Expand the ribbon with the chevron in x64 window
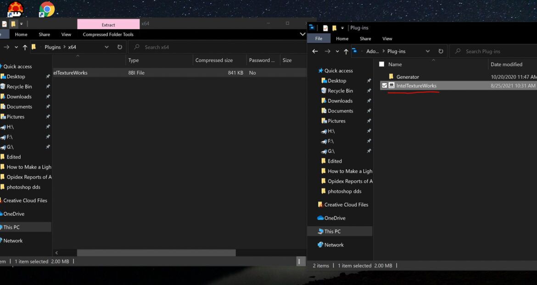The image size is (537, 285). click(x=302, y=34)
